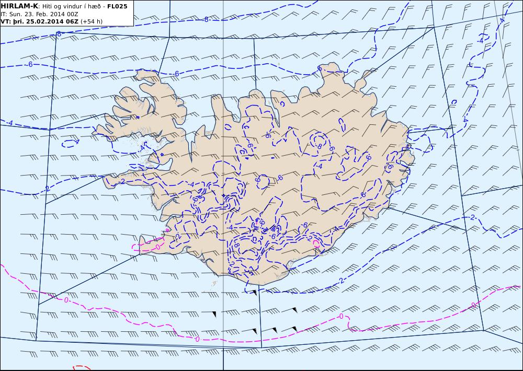
Task: Click the FL025 flight level label
Action: [117, 6]
